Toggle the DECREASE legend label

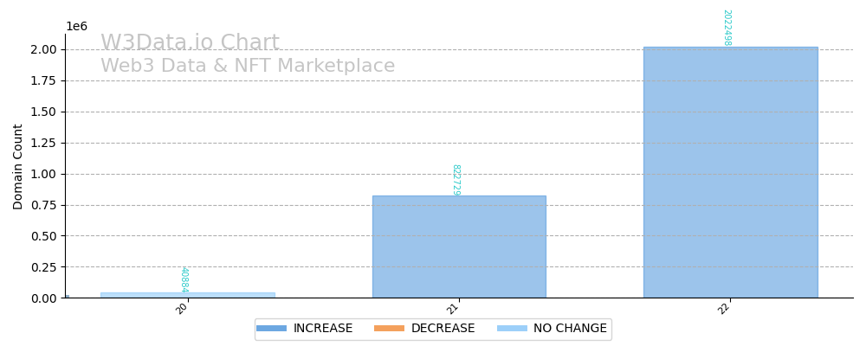pyautogui.click(x=443, y=329)
